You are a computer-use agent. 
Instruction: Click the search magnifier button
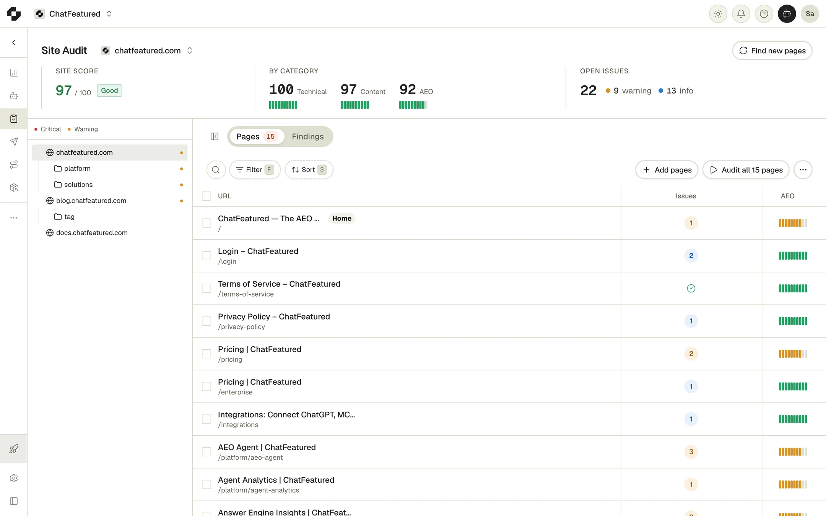click(216, 170)
